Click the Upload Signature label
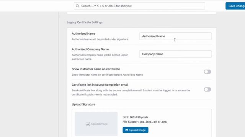 click(83, 104)
